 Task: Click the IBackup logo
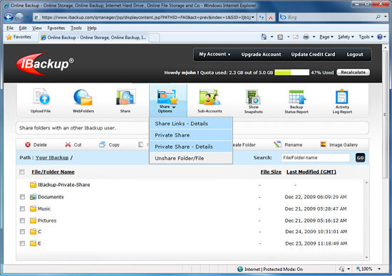pyautogui.click(x=45, y=64)
